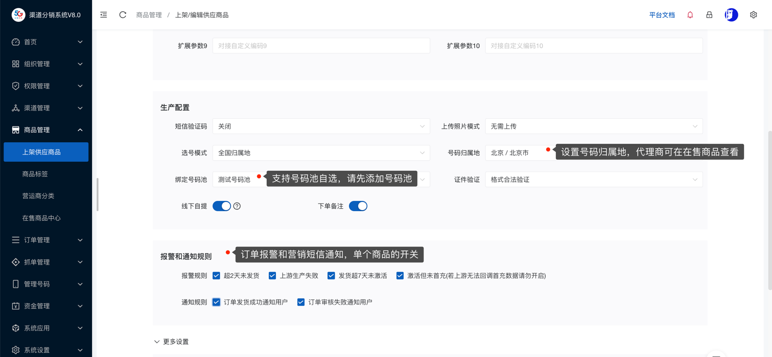Open the 平台文档 link

coord(662,15)
